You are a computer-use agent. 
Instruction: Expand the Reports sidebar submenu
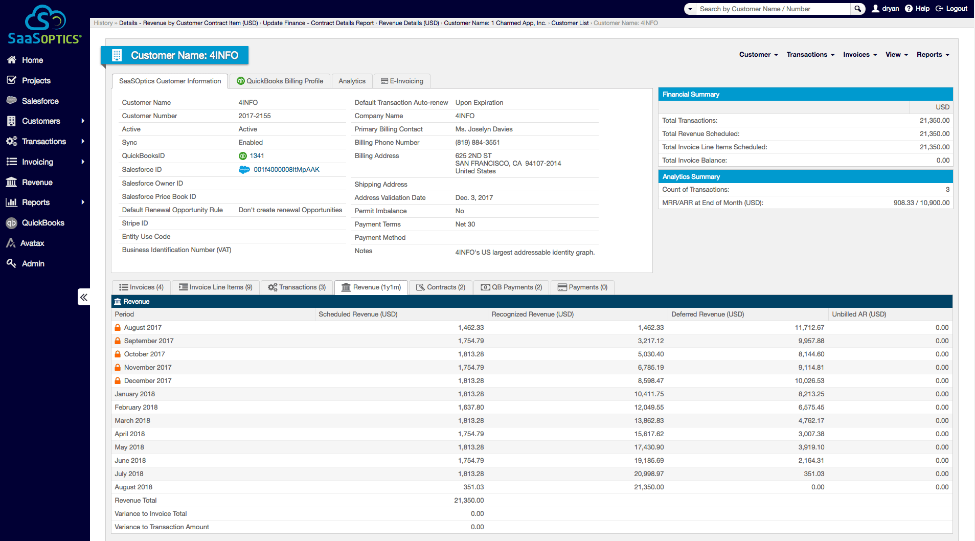click(x=83, y=202)
